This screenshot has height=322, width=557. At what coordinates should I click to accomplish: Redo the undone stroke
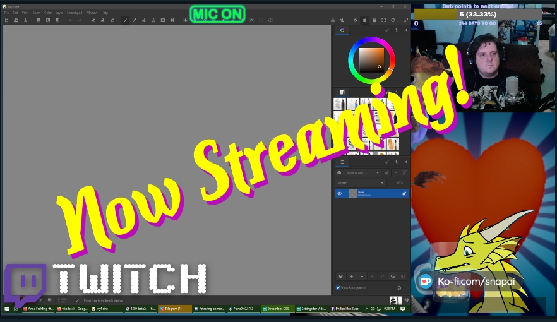[x=80, y=20]
